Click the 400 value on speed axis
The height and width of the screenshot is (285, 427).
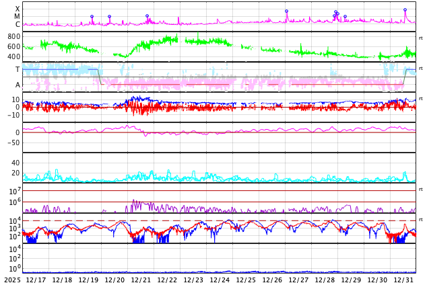14,56
